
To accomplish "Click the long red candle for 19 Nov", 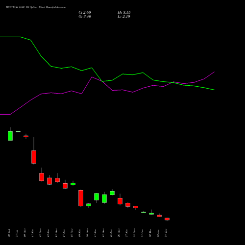I will (81, 198).
